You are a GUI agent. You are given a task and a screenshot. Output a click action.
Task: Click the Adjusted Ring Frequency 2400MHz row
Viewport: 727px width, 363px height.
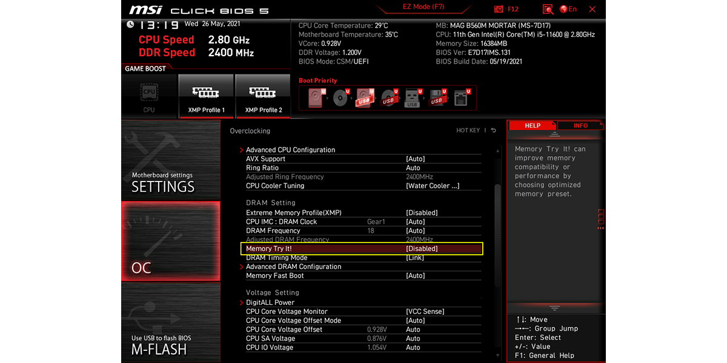(363, 177)
